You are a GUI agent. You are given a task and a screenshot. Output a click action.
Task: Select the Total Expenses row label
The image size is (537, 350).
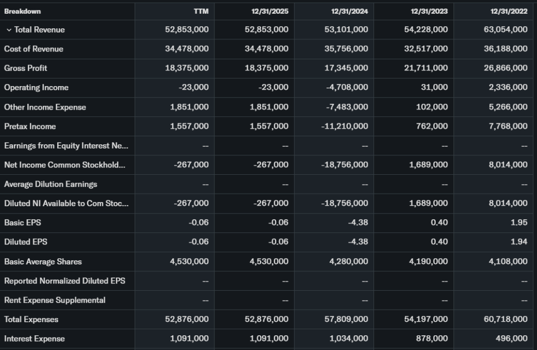[x=31, y=319]
